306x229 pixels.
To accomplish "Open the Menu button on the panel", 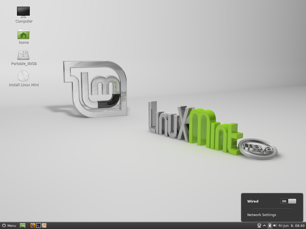I will pyautogui.click(x=9, y=226).
